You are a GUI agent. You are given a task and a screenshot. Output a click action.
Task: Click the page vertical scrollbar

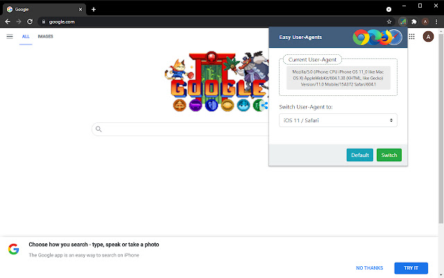click(441, 128)
